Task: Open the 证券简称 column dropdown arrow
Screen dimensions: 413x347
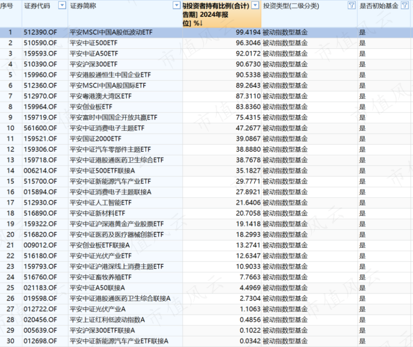Action: point(177,5)
